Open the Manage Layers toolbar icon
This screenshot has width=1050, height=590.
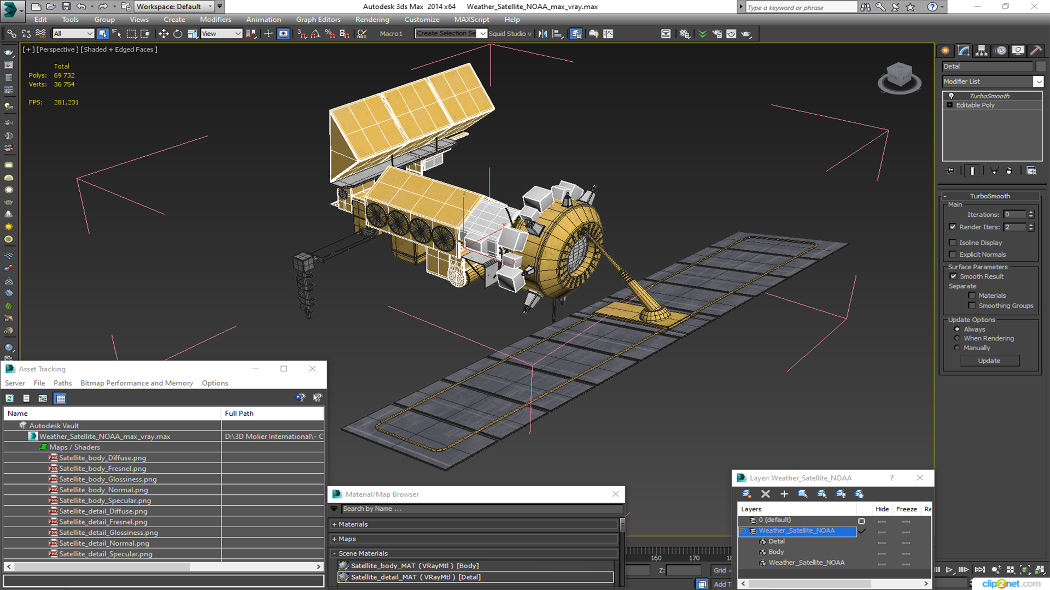(x=576, y=34)
